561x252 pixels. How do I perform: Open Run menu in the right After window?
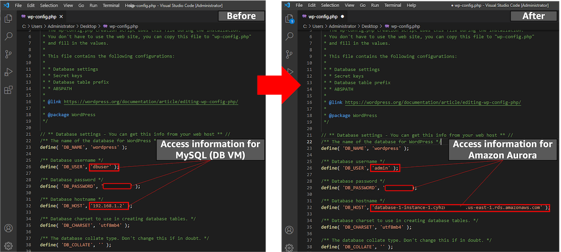[375, 5]
